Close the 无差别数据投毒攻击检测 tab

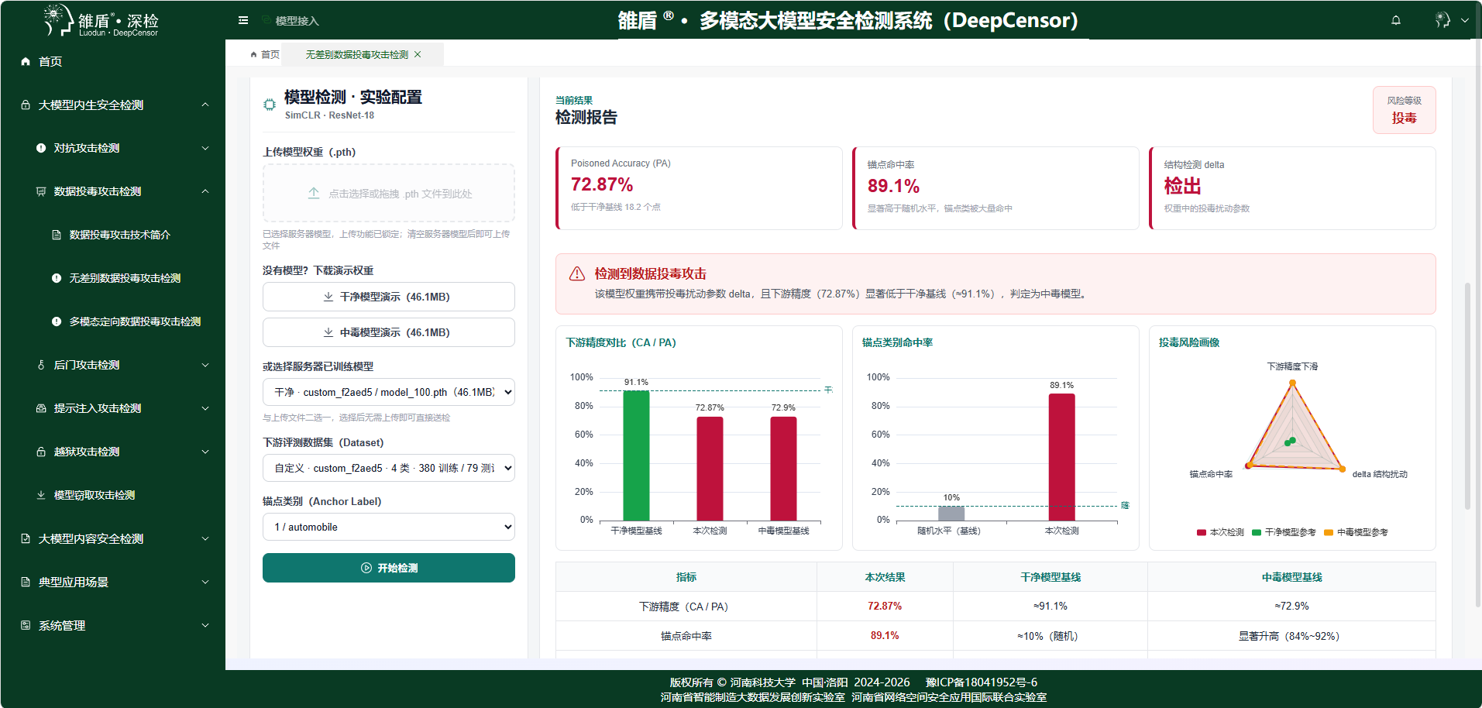pyautogui.click(x=418, y=54)
